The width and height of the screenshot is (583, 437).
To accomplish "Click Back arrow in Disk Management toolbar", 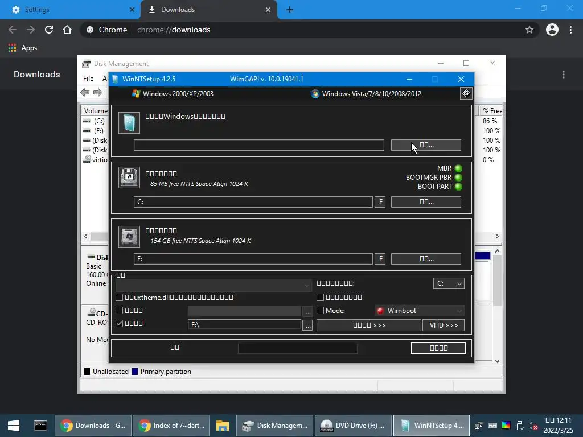I will pos(85,93).
